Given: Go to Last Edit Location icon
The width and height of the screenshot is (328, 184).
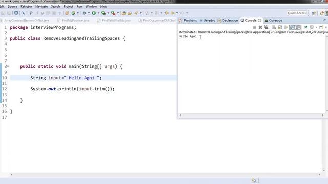Looking at the screenshot, I should [166, 13].
